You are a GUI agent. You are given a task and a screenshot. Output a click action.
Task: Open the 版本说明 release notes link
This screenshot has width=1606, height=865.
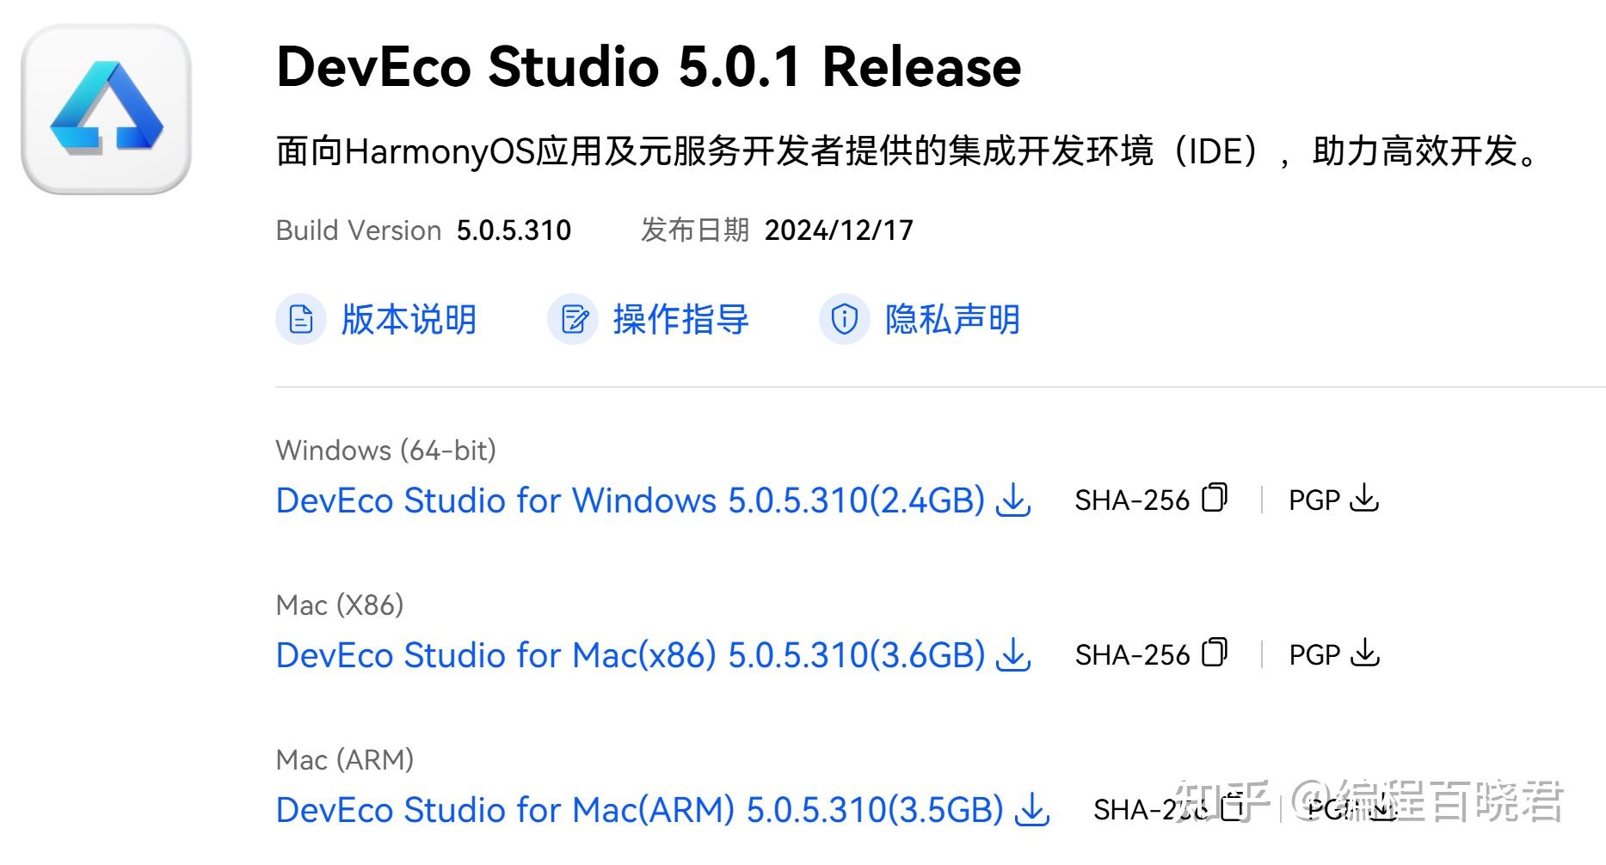pyautogui.click(x=409, y=319)
